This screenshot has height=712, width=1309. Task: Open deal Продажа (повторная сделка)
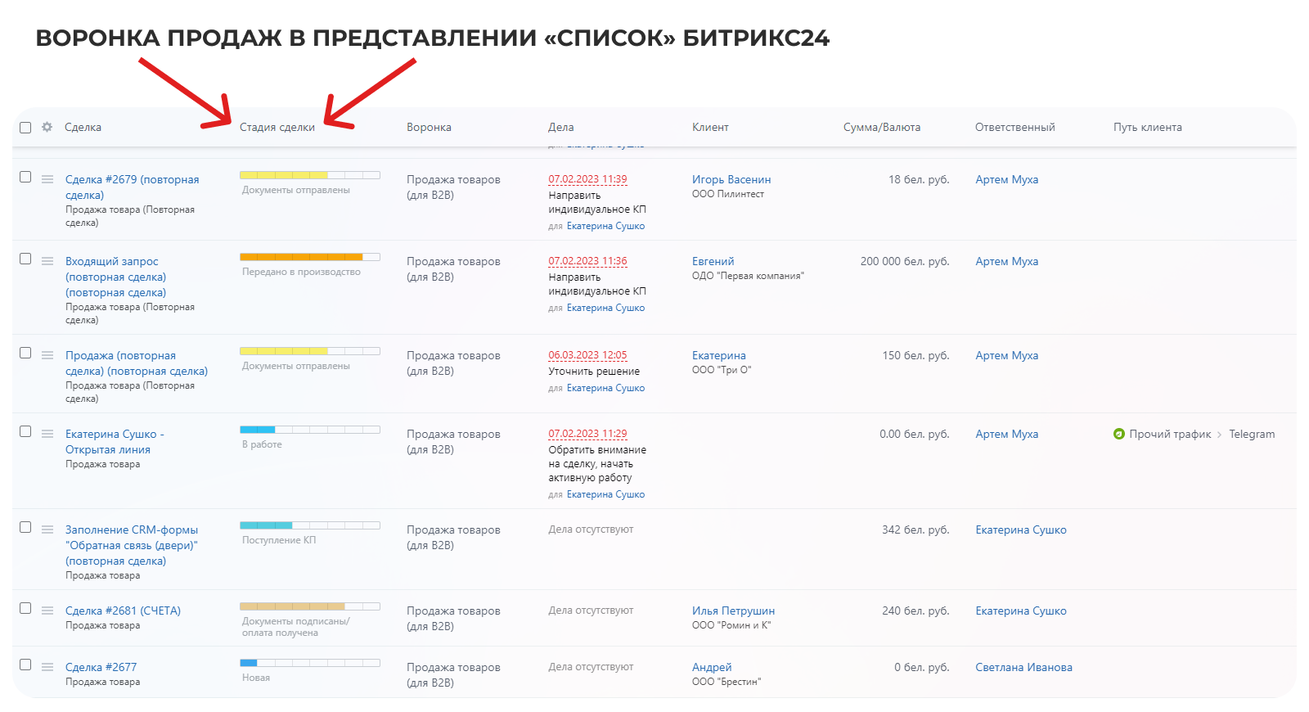pyautogui.click(x=137, y=363)
